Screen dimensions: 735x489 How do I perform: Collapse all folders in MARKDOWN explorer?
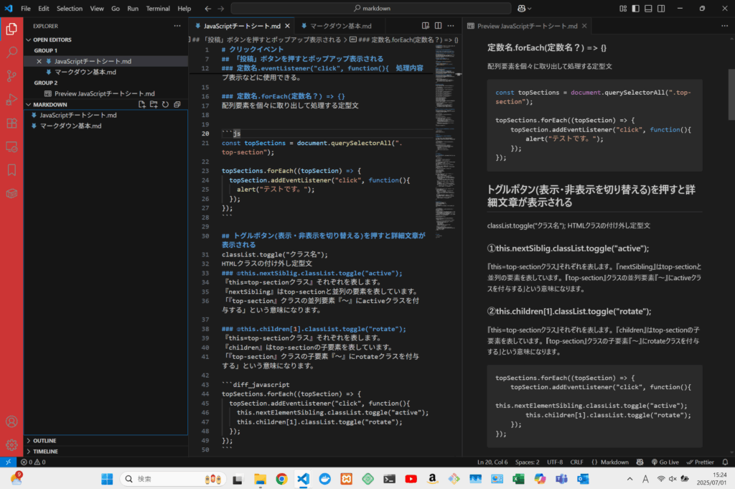click(177, 105)
